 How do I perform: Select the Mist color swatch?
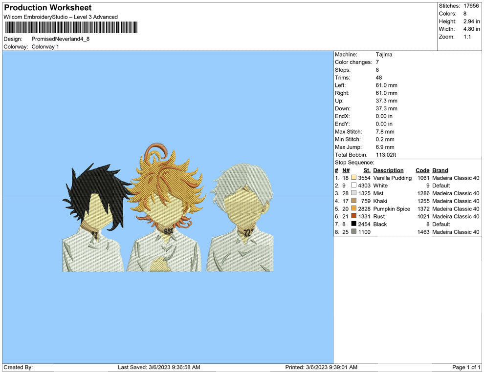[x=353, y=193]
